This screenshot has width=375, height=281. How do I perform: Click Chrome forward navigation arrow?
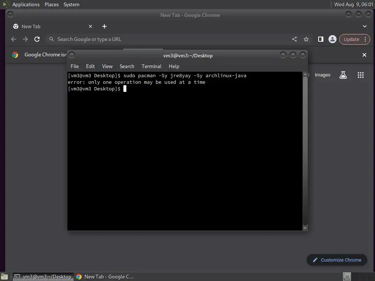pos(25,39)
